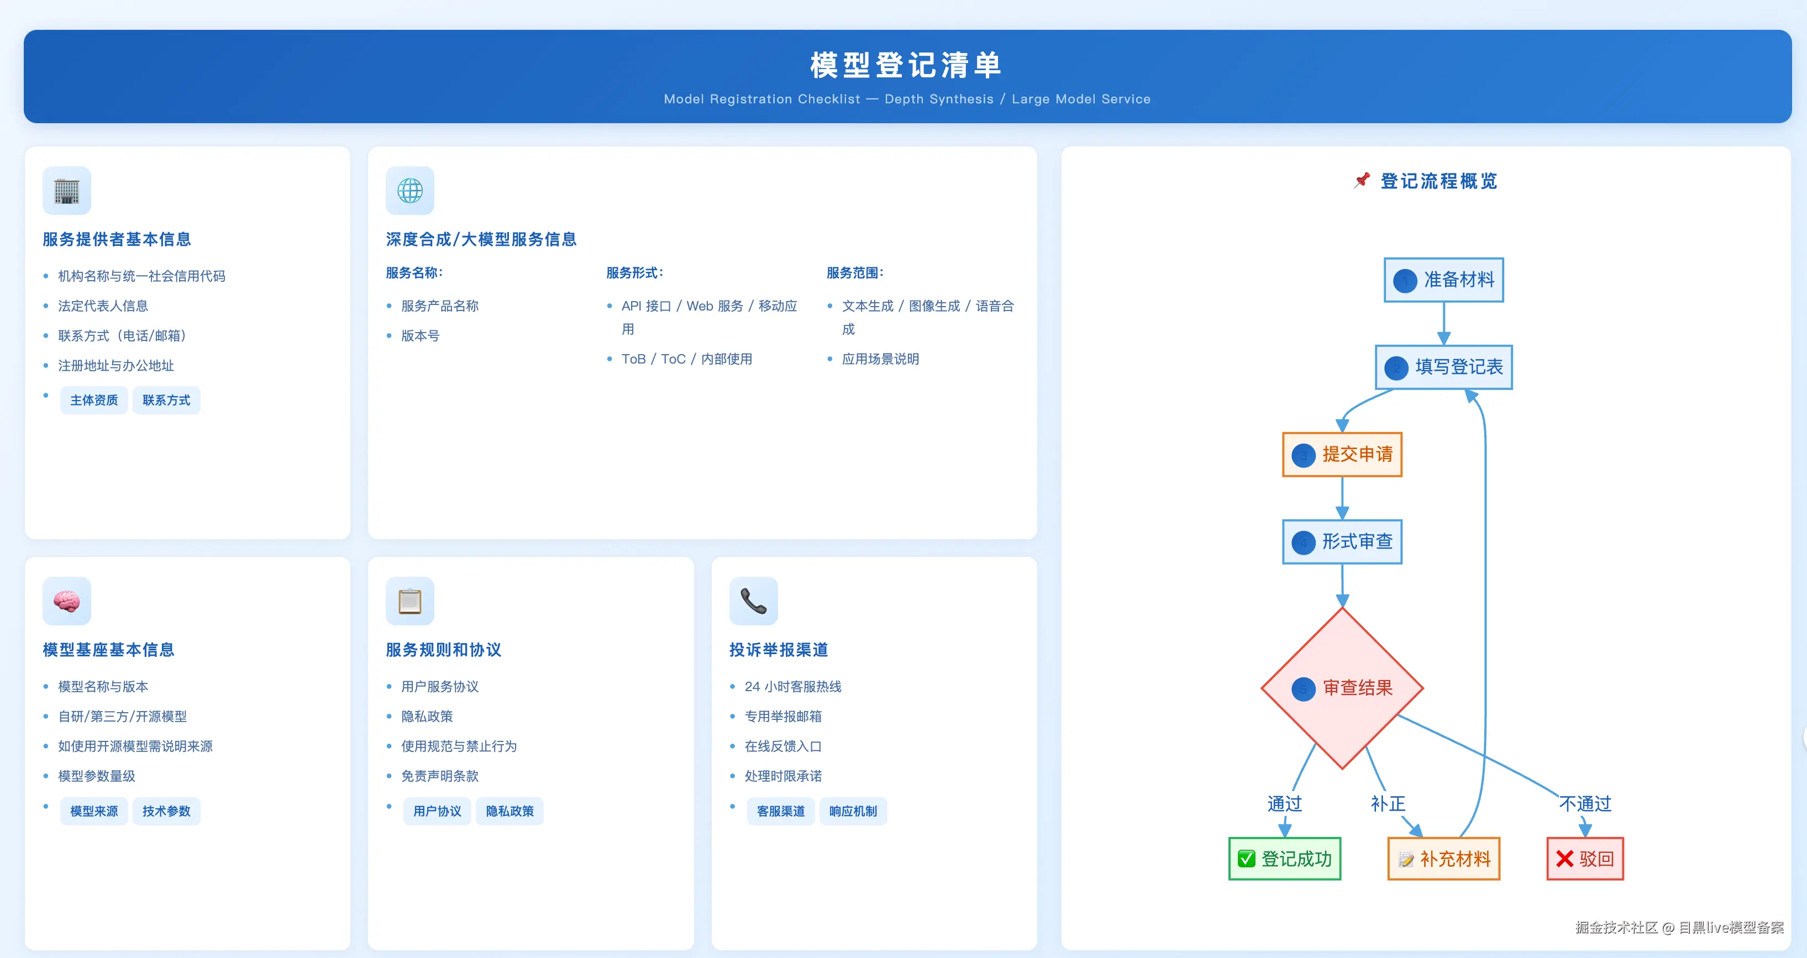
Task: Click the red X icon in 驳回
Action: tap(1564, 859)
